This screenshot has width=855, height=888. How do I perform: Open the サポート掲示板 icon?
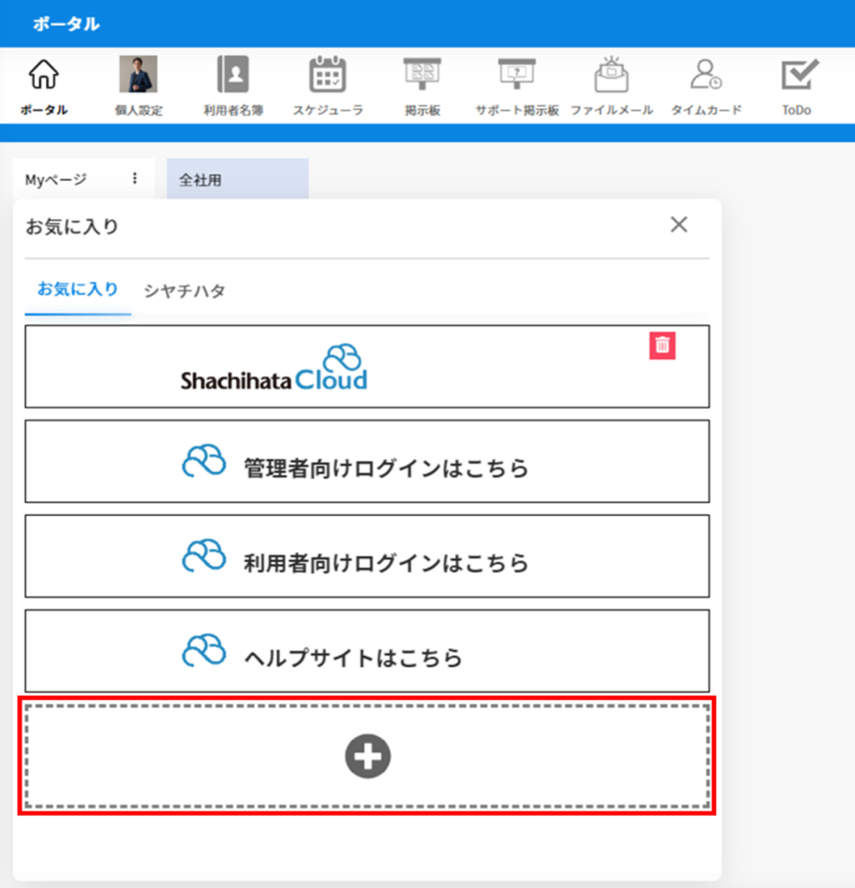[x=517, y=74]
